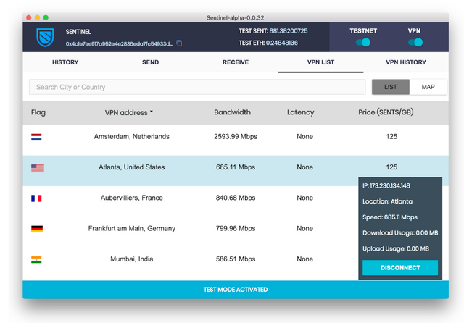Image resolution: width=464 pixels, height=323 pixels.
Task: Copy the wallet address with the copy icon
Action: point(179,43)
